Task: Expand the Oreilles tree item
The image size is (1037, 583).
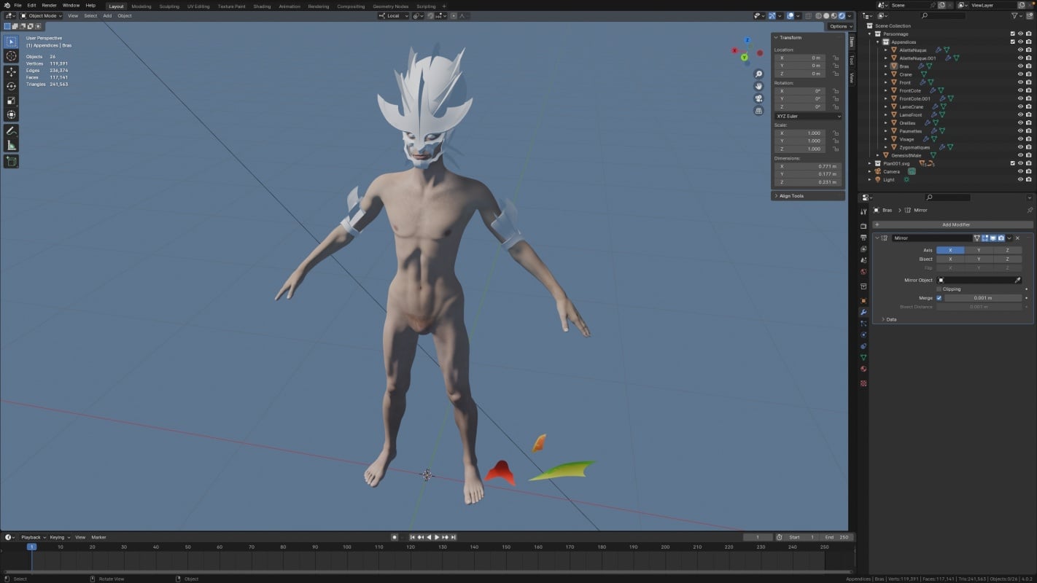Action: pos(886,123)
